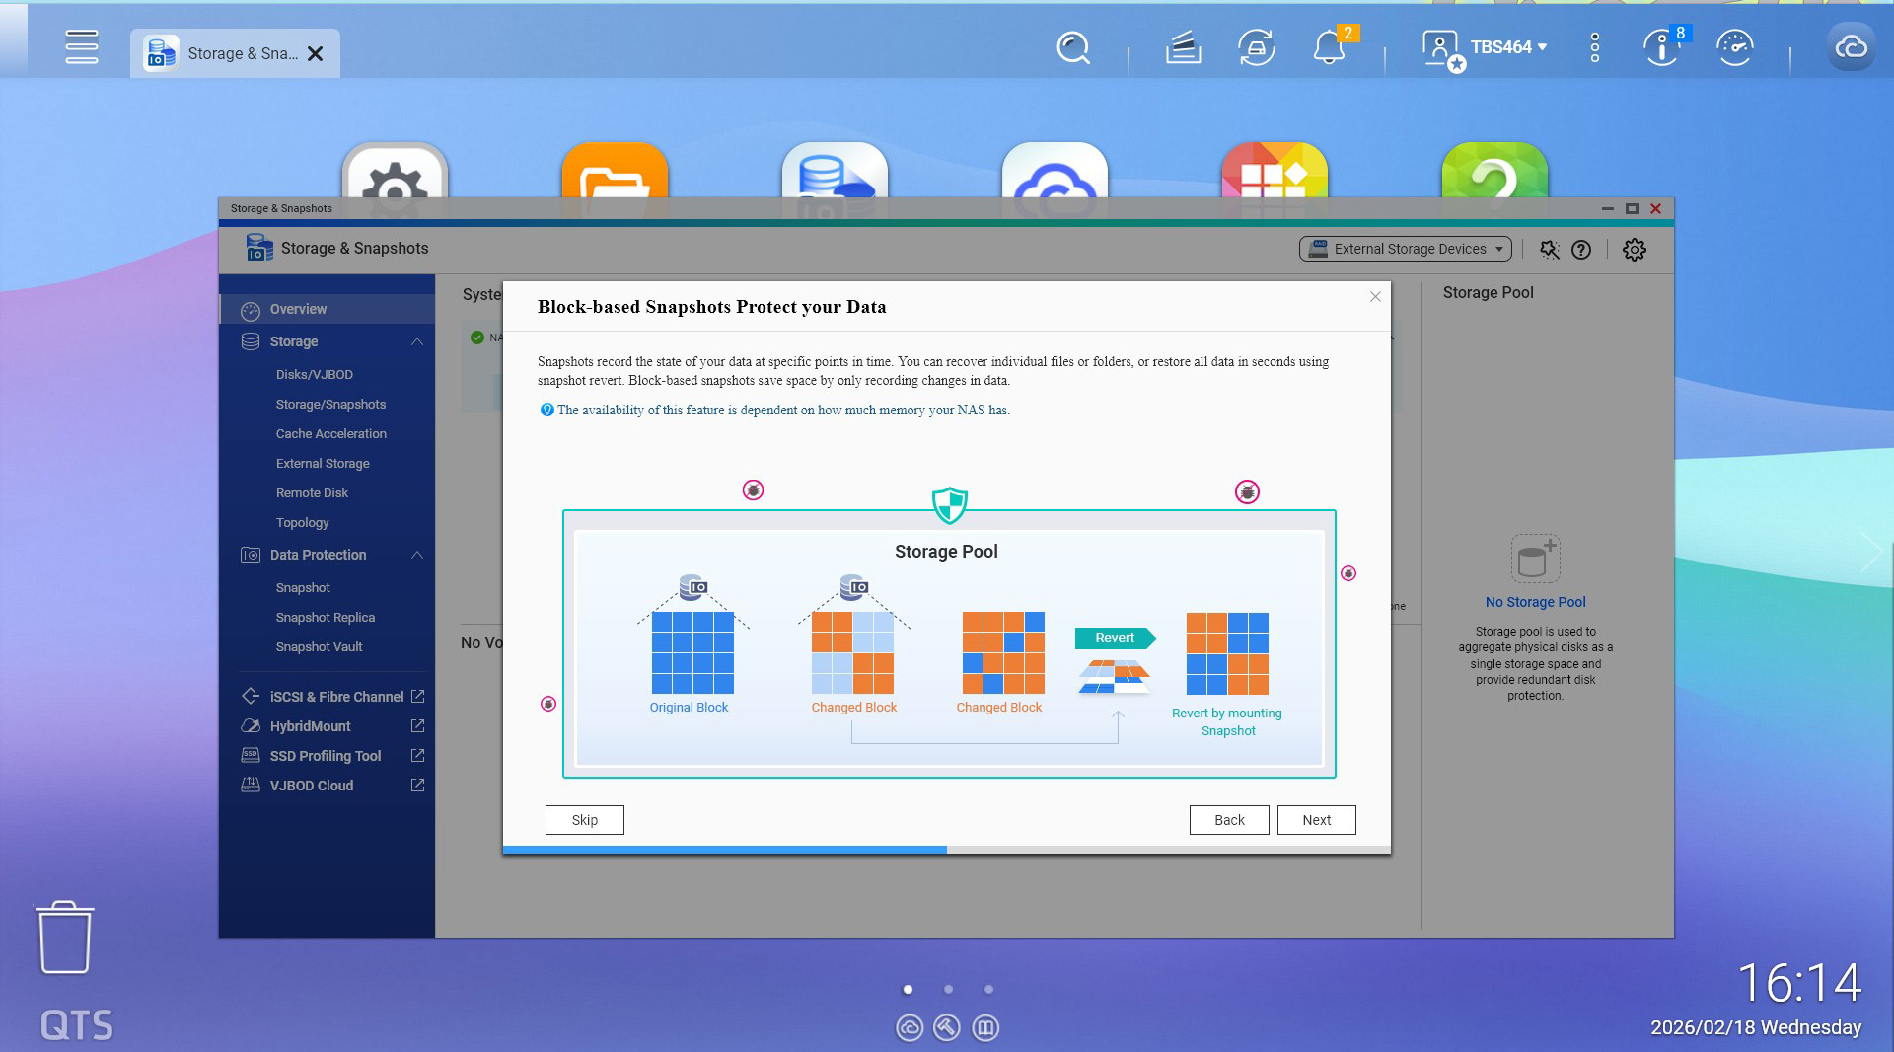Open the dashboard gauge icon
Screen dimensions: 1894x1052
click(1734, 47)
